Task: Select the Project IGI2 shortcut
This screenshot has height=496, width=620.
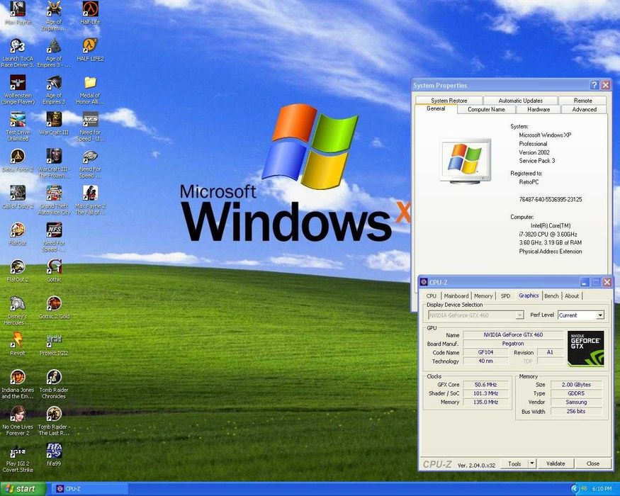Action: 54,344
